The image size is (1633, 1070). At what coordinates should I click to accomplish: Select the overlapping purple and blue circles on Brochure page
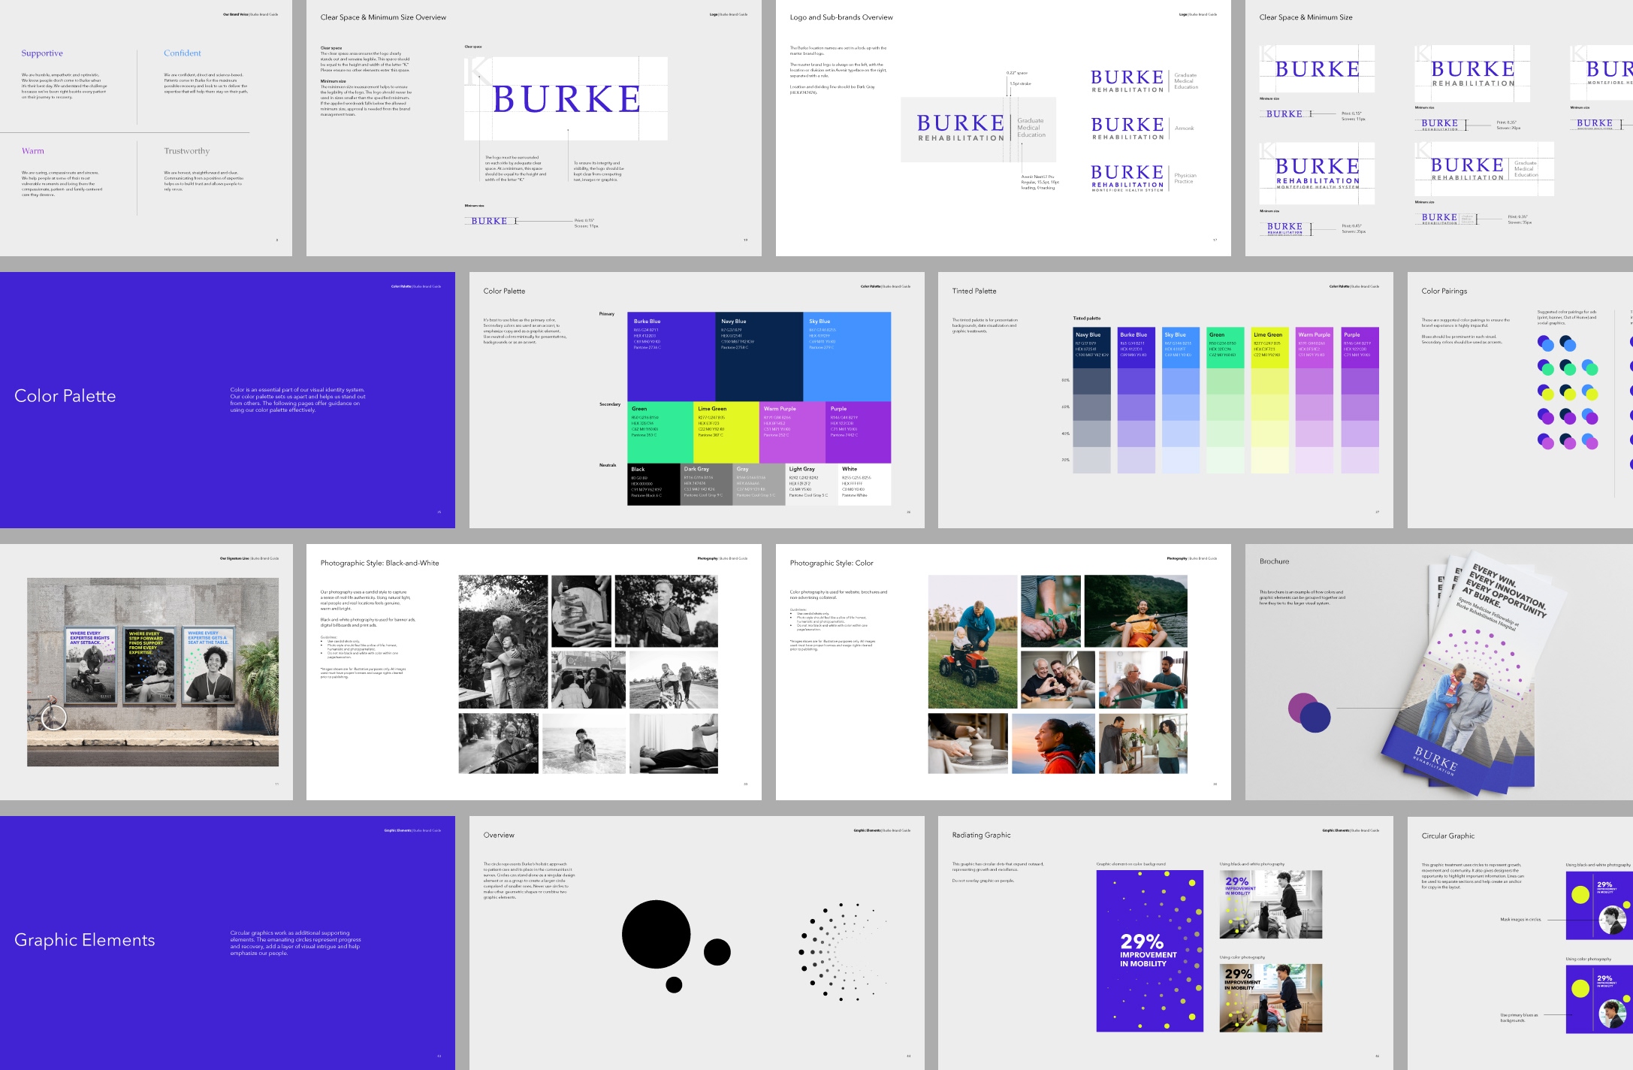coord(1309,713)
